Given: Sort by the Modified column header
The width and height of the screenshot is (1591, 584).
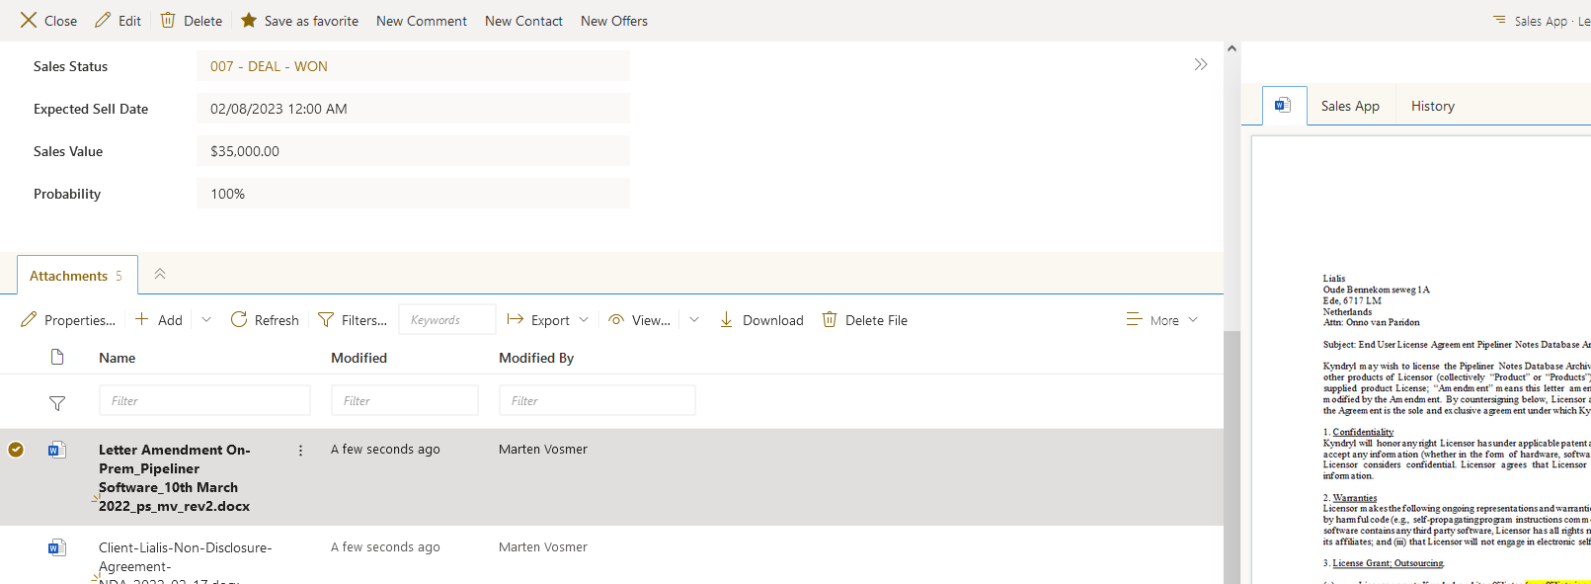Looking at the screenshot, I should pyautogui.click(x=358, y=358).
